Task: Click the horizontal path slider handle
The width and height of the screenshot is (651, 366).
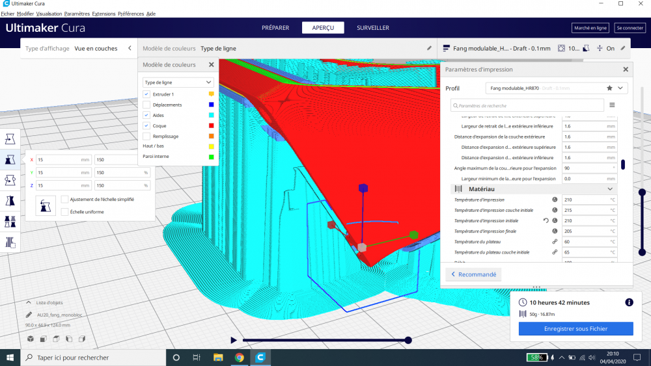Action: tap(408, 340)
